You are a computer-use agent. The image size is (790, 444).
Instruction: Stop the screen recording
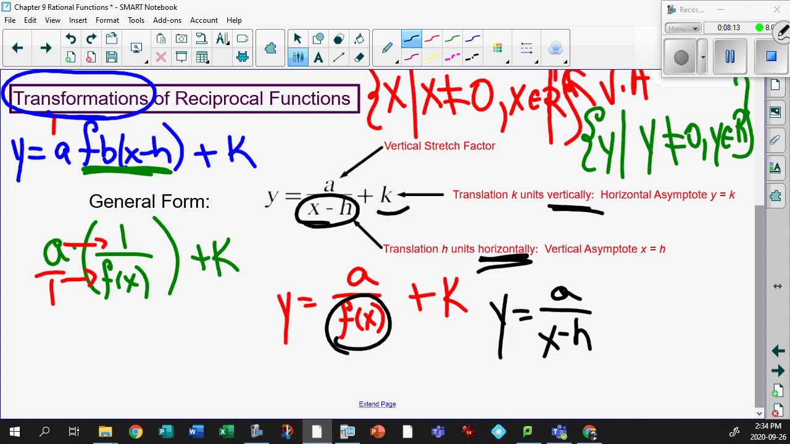770,56
